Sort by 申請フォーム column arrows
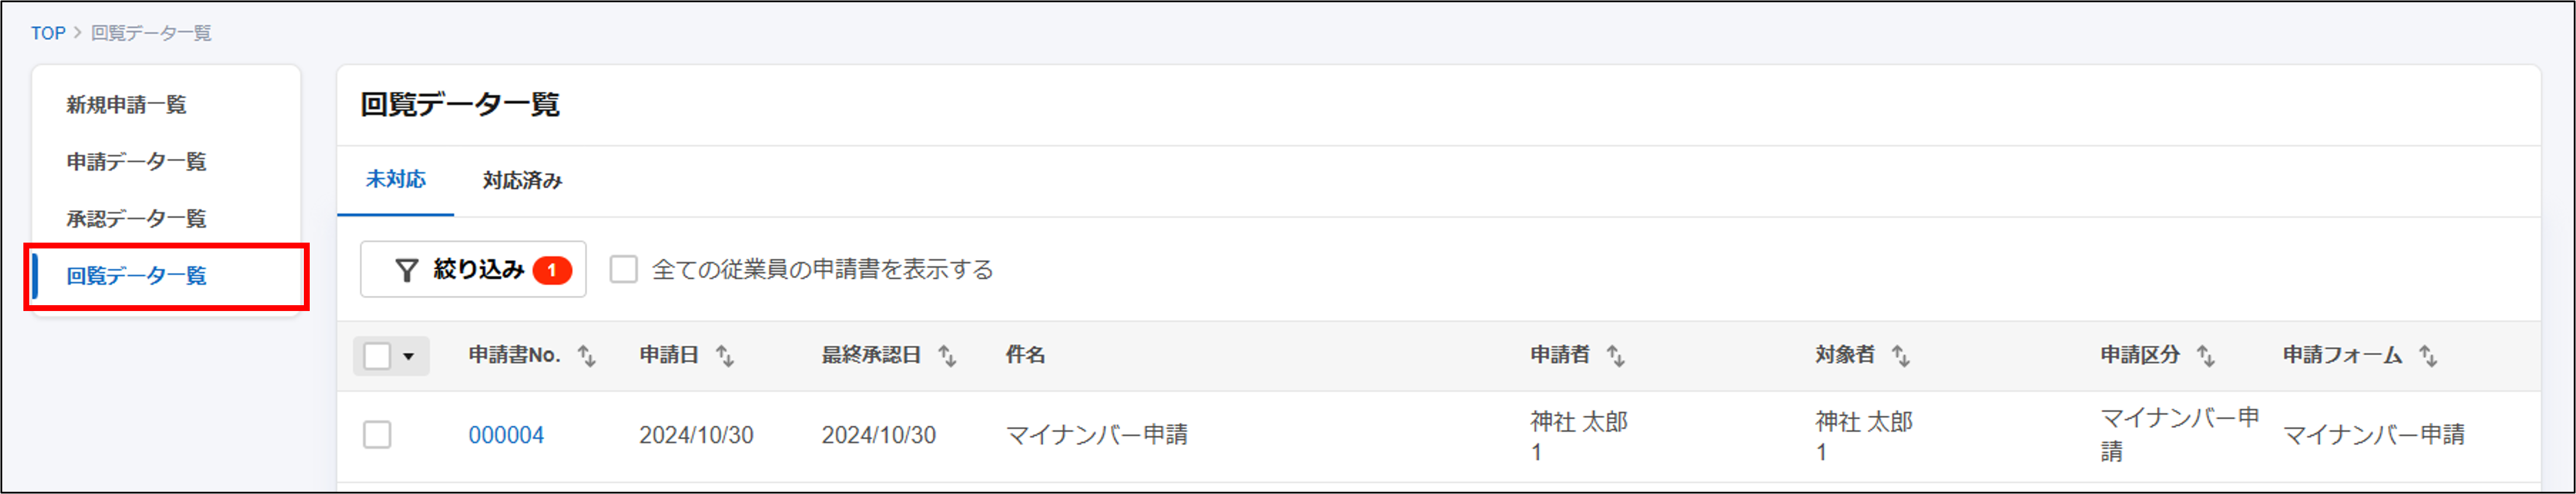Image resolution: width=2576 pixels, height=494 pixels. click(2427, 356)
